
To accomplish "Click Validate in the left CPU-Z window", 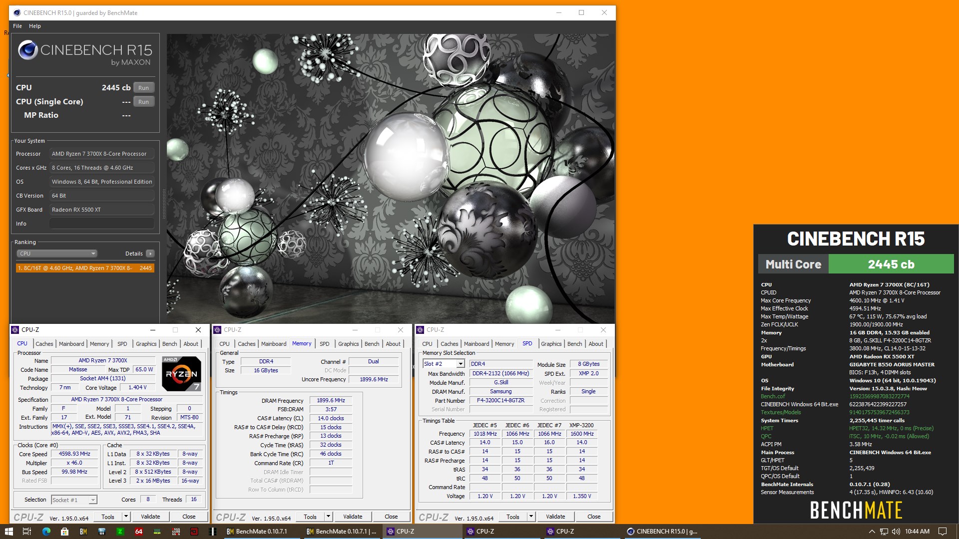I will pos(150,517).
